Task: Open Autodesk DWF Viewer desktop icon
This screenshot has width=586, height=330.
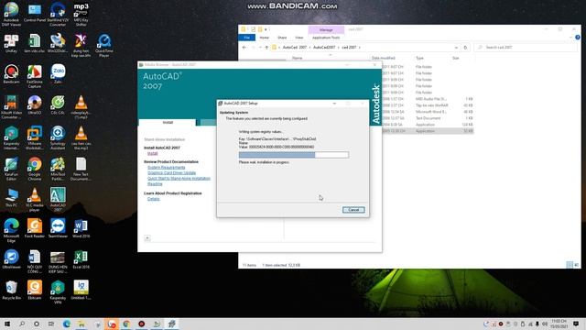Action: click(11, 15)
